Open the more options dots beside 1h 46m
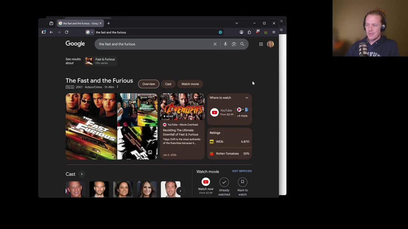 click(117, 87)
